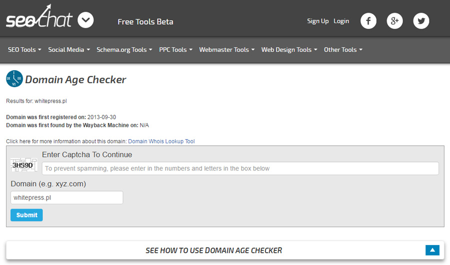Click the 'Results for: whitepress.pl' text
The width and height of the screenshot is (450, 265).
36,101
